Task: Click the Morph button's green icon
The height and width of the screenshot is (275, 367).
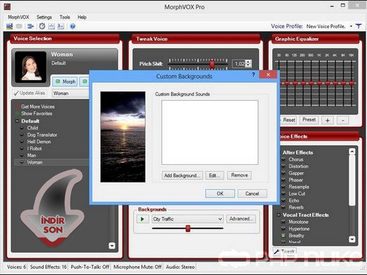Action: coord(58,81)
